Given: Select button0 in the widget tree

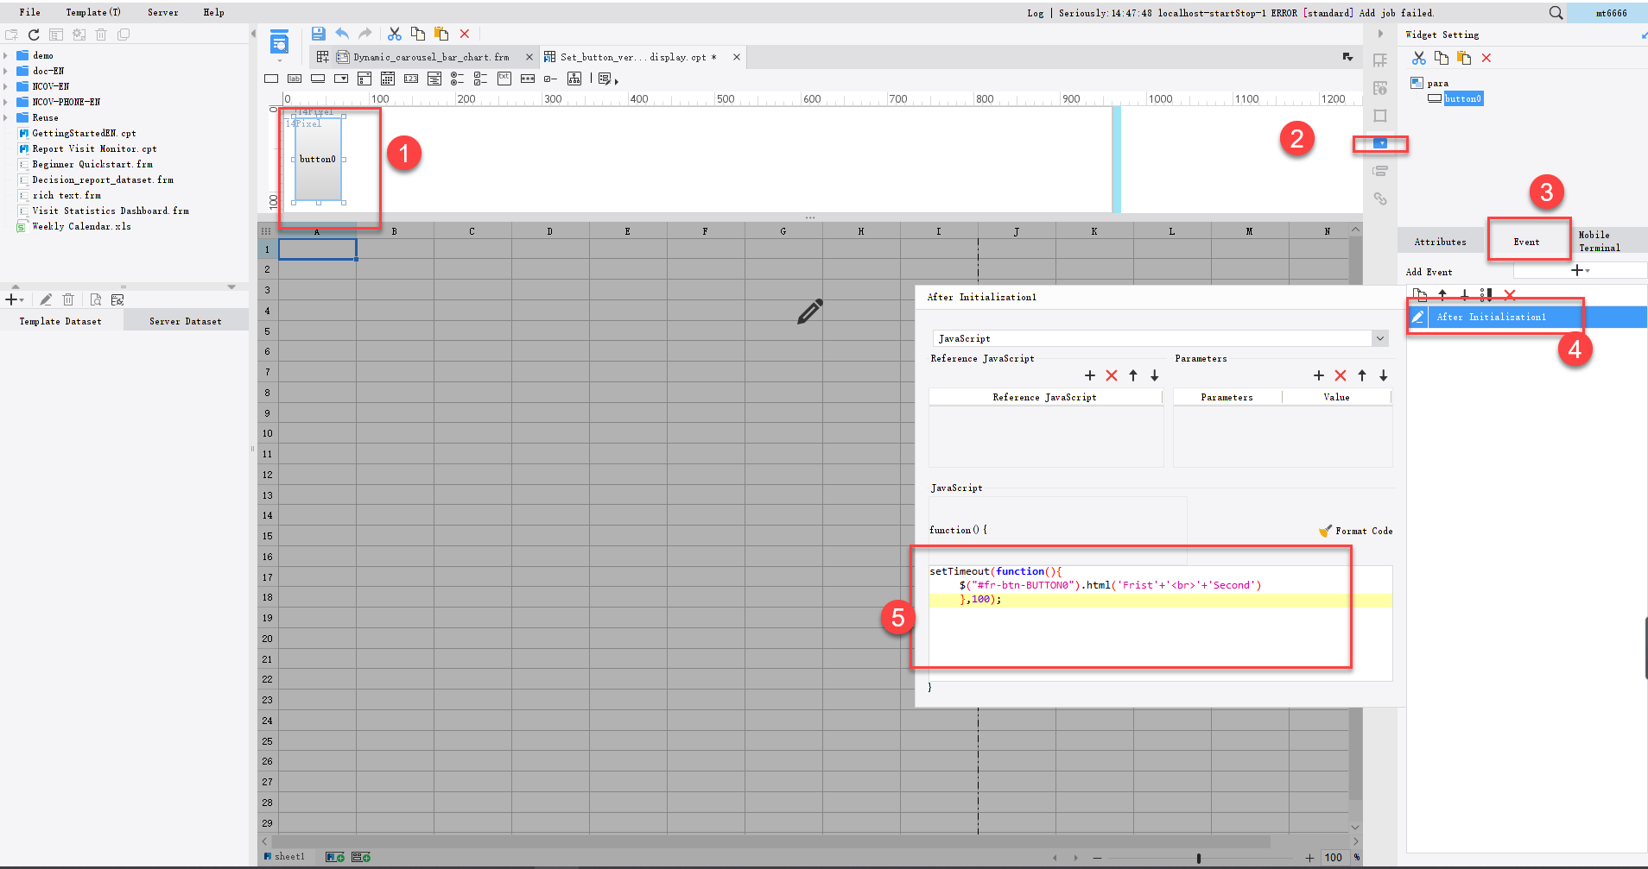Looking at the screenshot, I should pos(1463,98).
